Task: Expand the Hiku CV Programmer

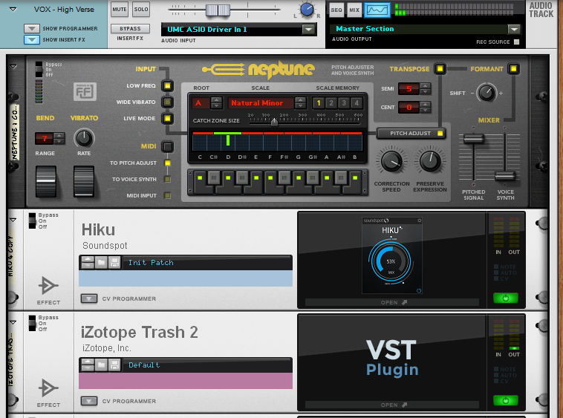Action: click(89, 298)
